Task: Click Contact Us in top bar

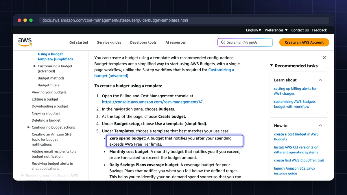Action: [300, 30]
